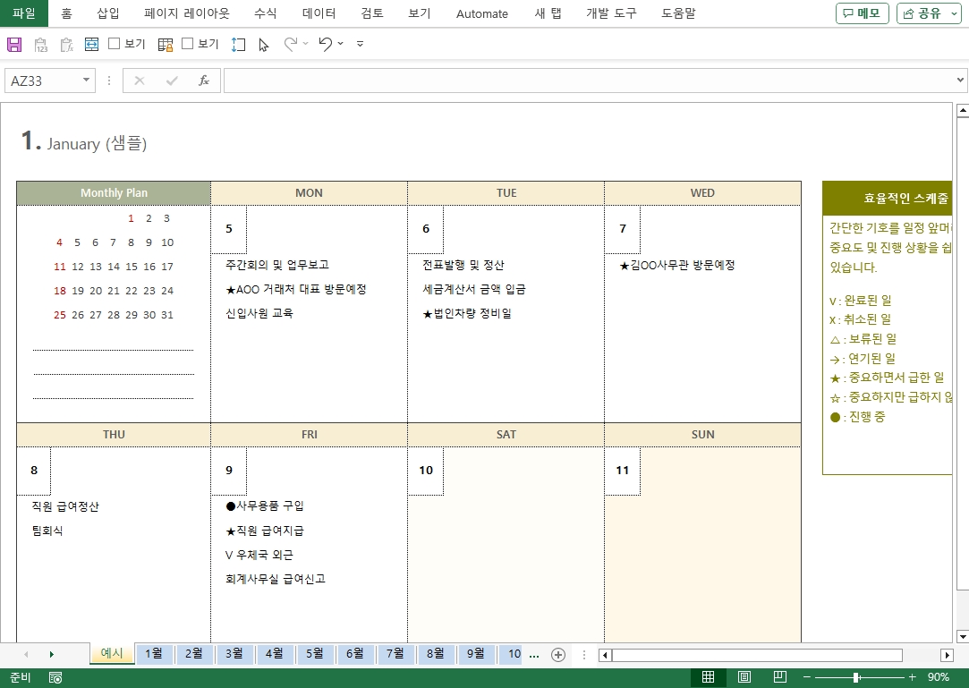Open the 수식 ribbon tab
The image size is (969, 688).
[x=265, y=13]
